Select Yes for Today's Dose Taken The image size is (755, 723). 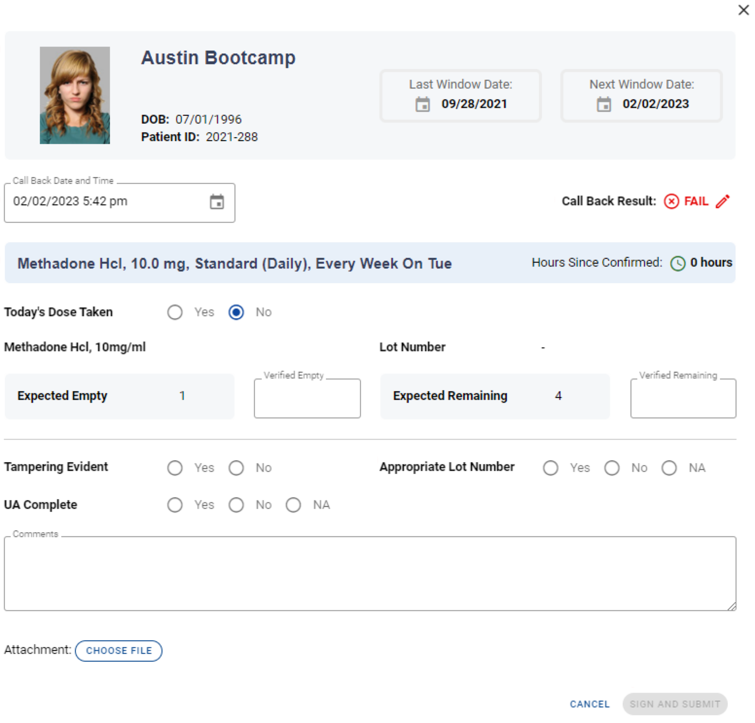click(x=175, y=312)
